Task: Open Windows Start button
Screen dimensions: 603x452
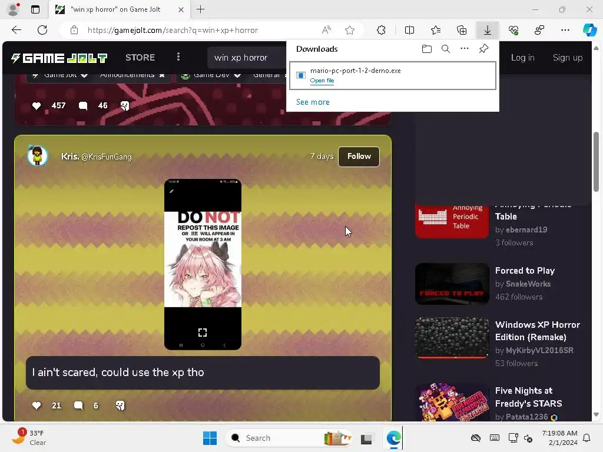Action: coord(210,438)
